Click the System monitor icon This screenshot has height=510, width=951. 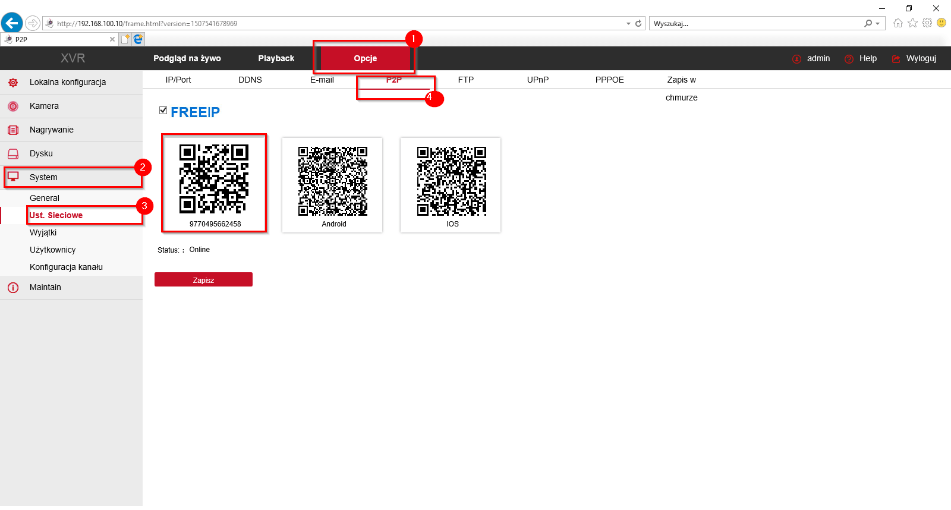coord(13,177)
